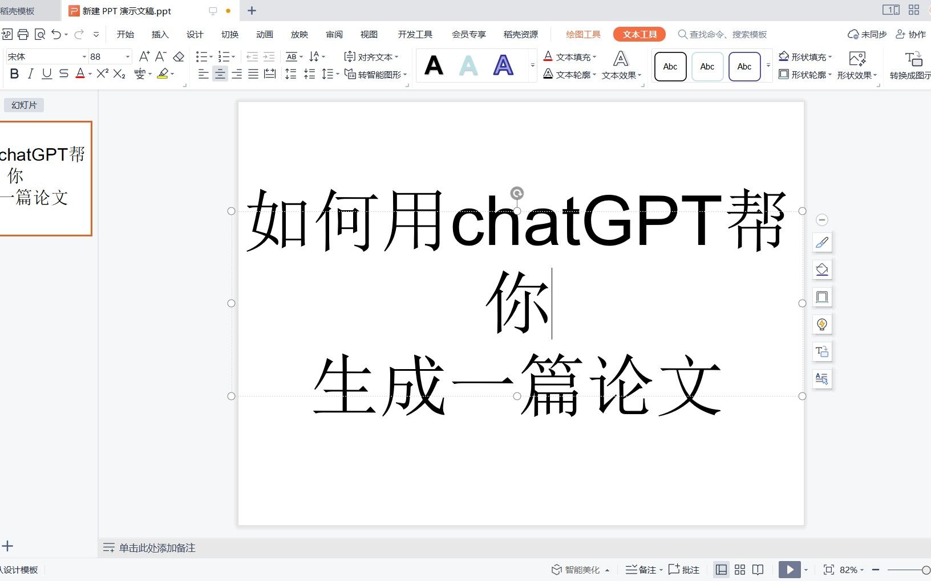Open the 开始 ribbon tab
Screen dimensions: 931x581
(x=125, y=34)
